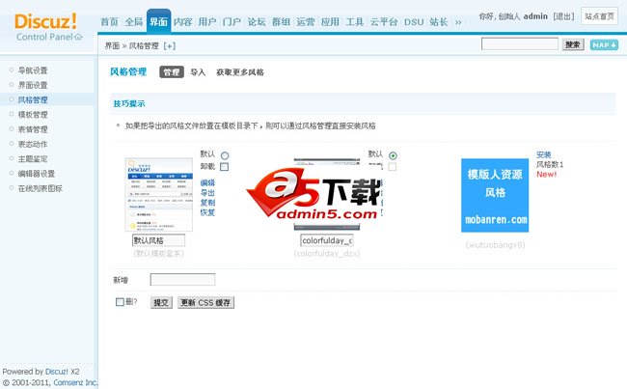Open the 用户 top menu

[207, 21]
